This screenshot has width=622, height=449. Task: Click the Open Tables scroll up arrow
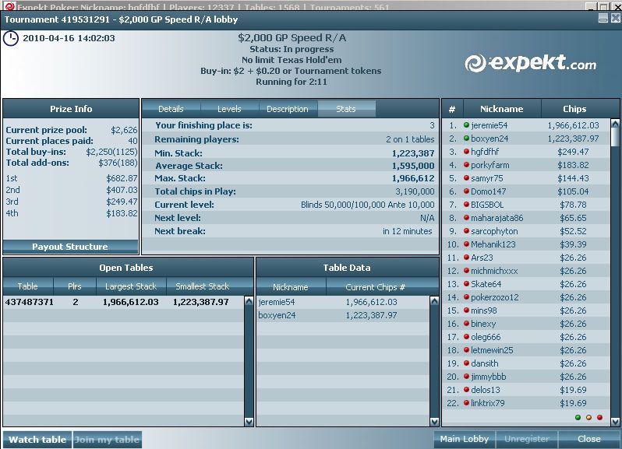click(x=249, y=301)
